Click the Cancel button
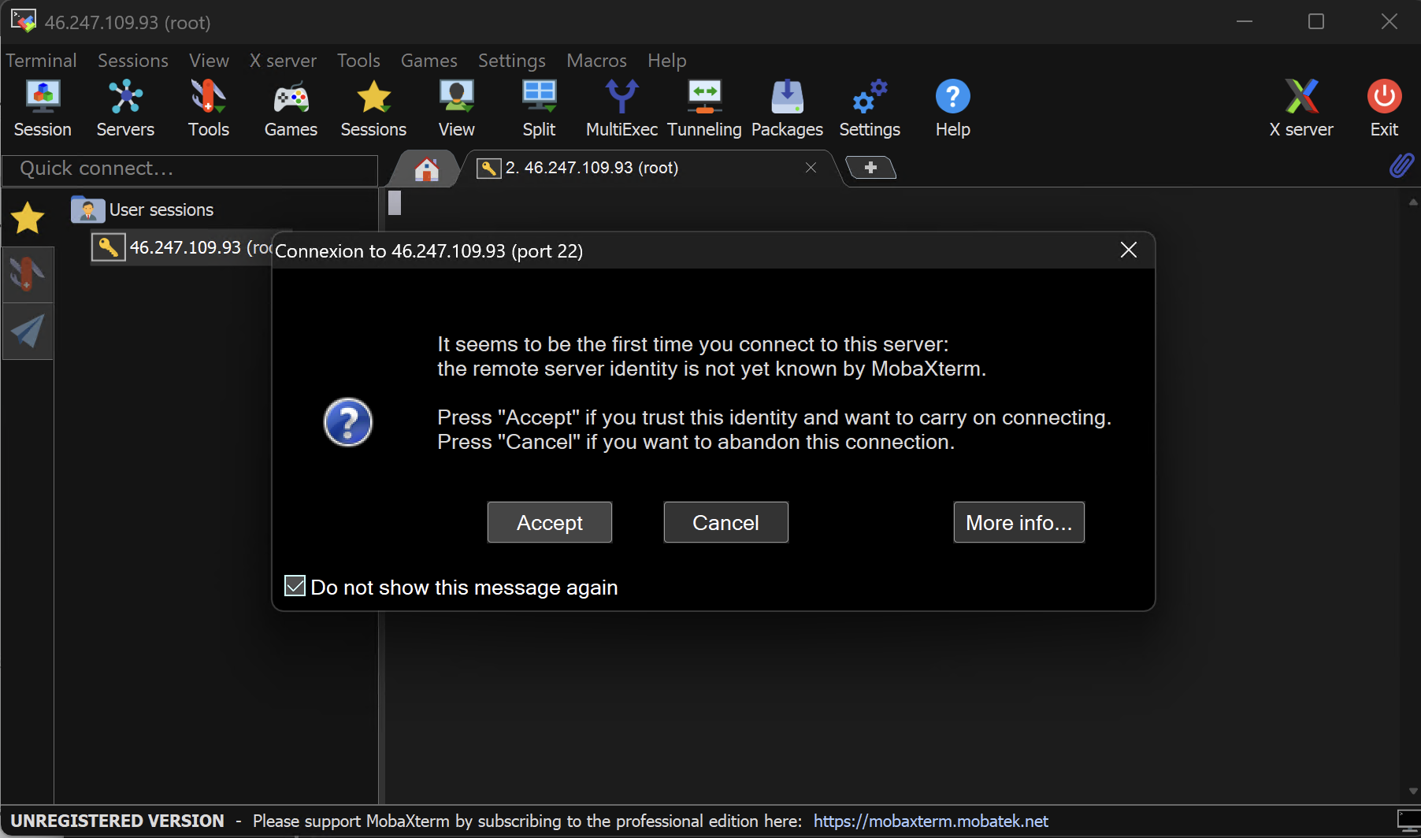 click(726, 522)
